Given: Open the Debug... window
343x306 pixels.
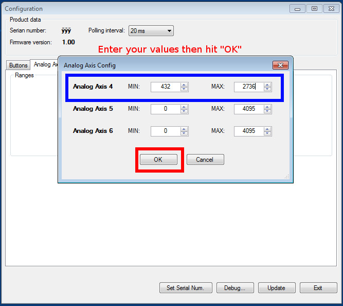Looking at the screenshot, I should tap(235, 288).
